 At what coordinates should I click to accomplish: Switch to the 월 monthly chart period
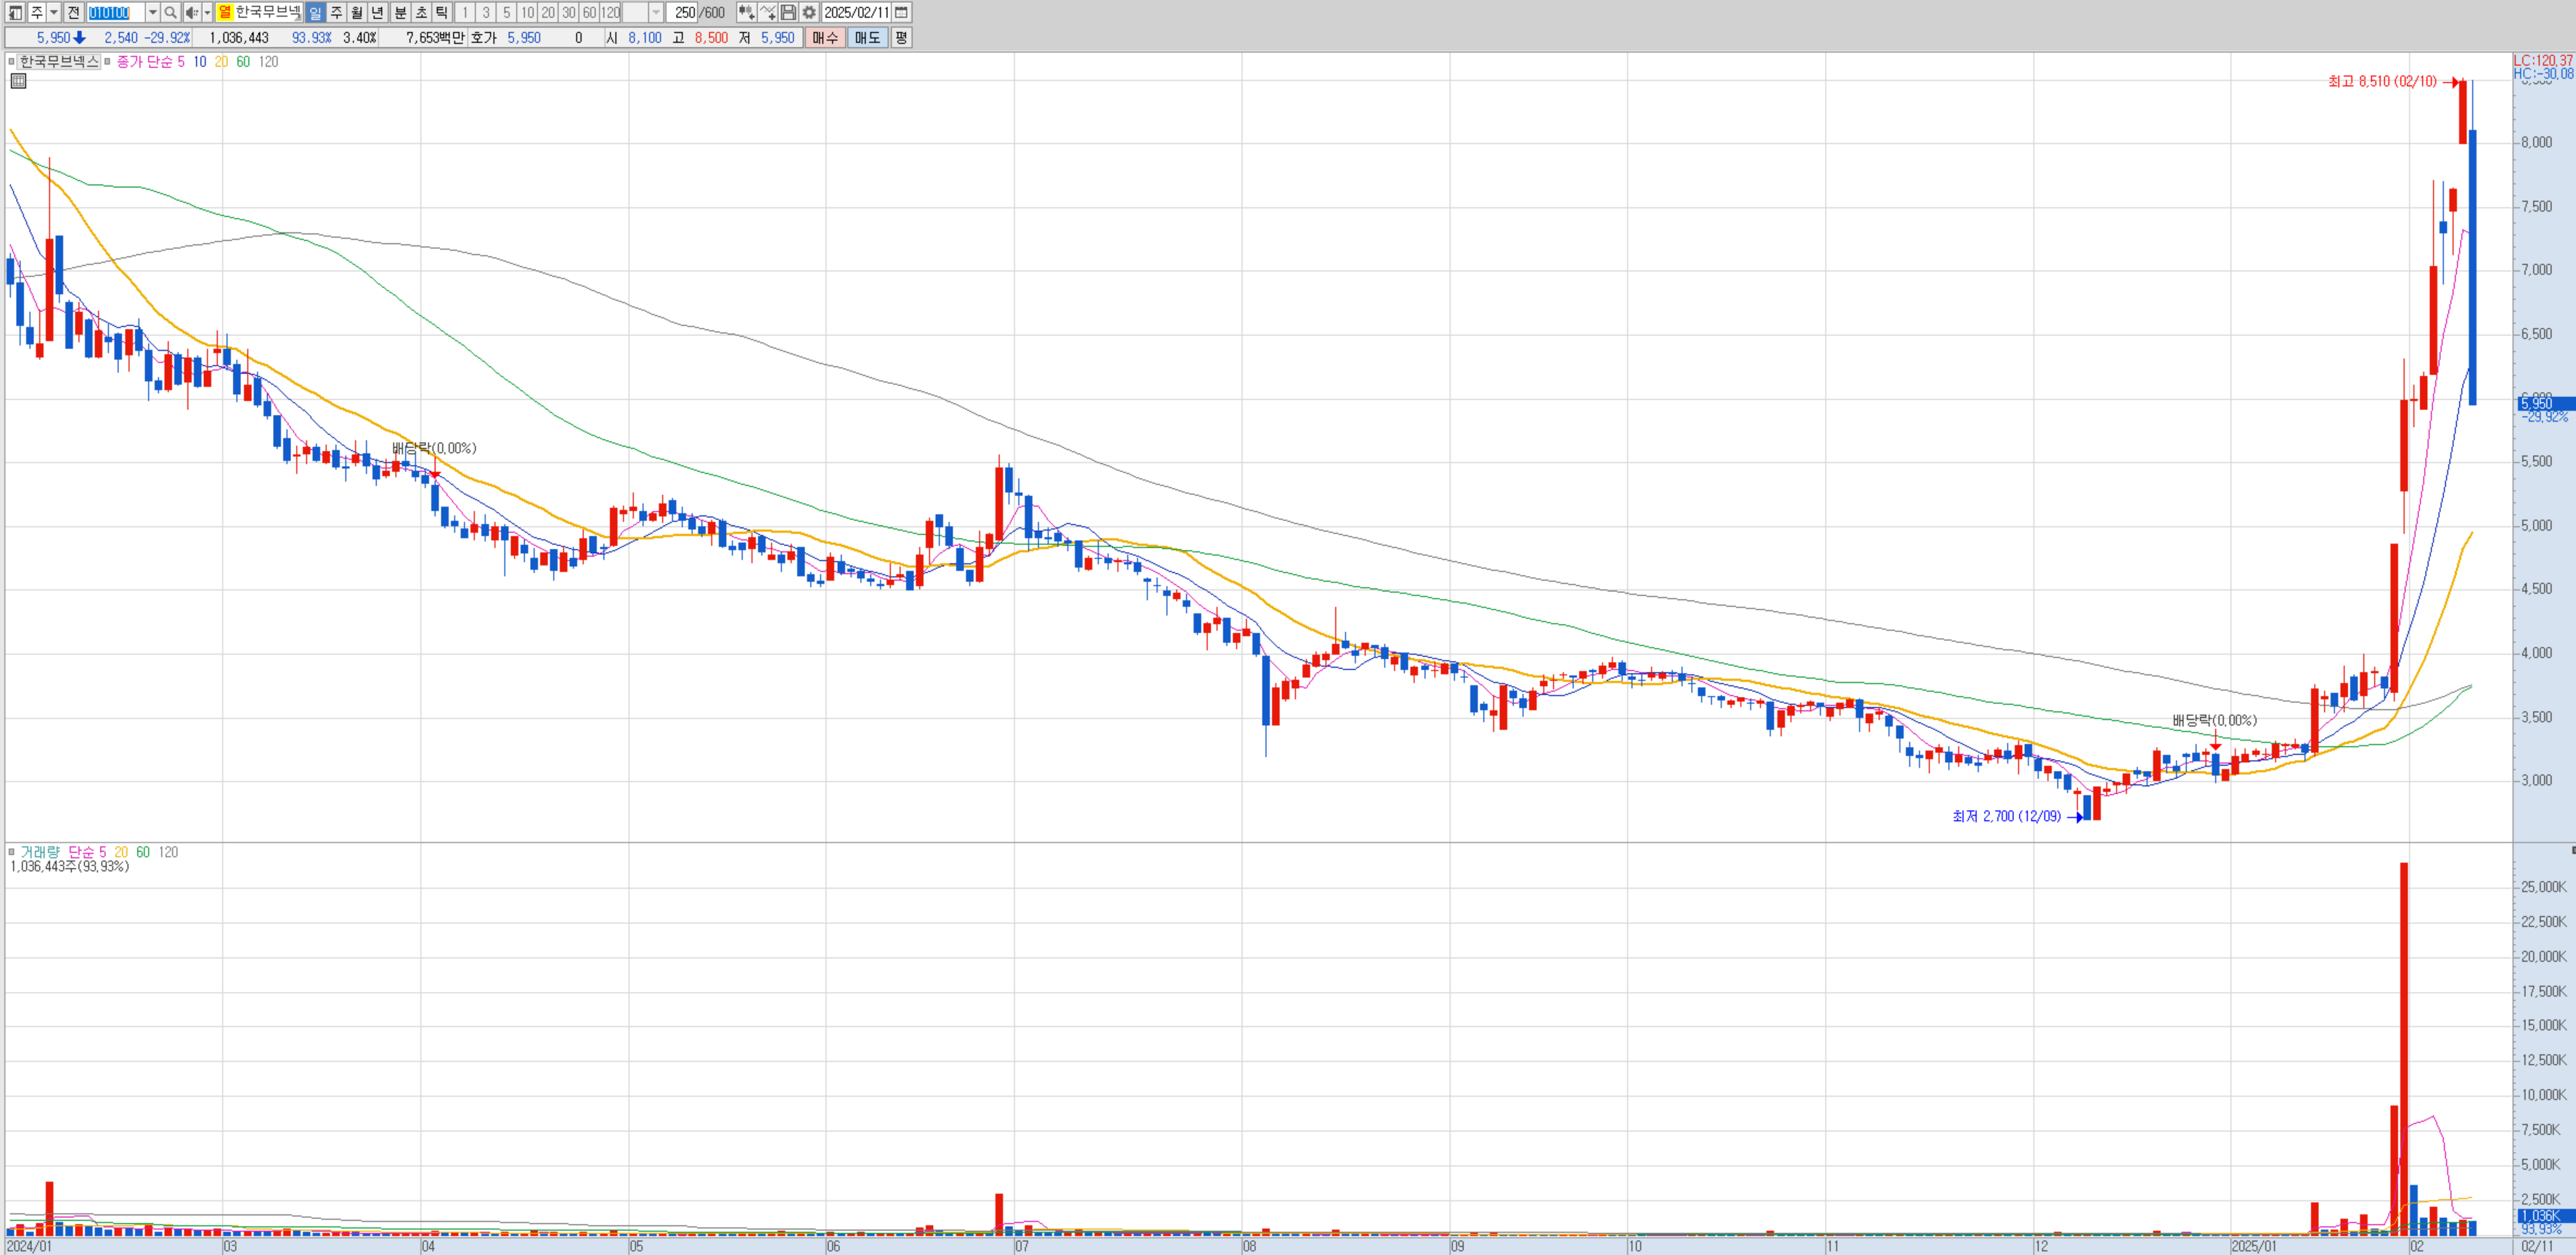[x=356, y=12]
